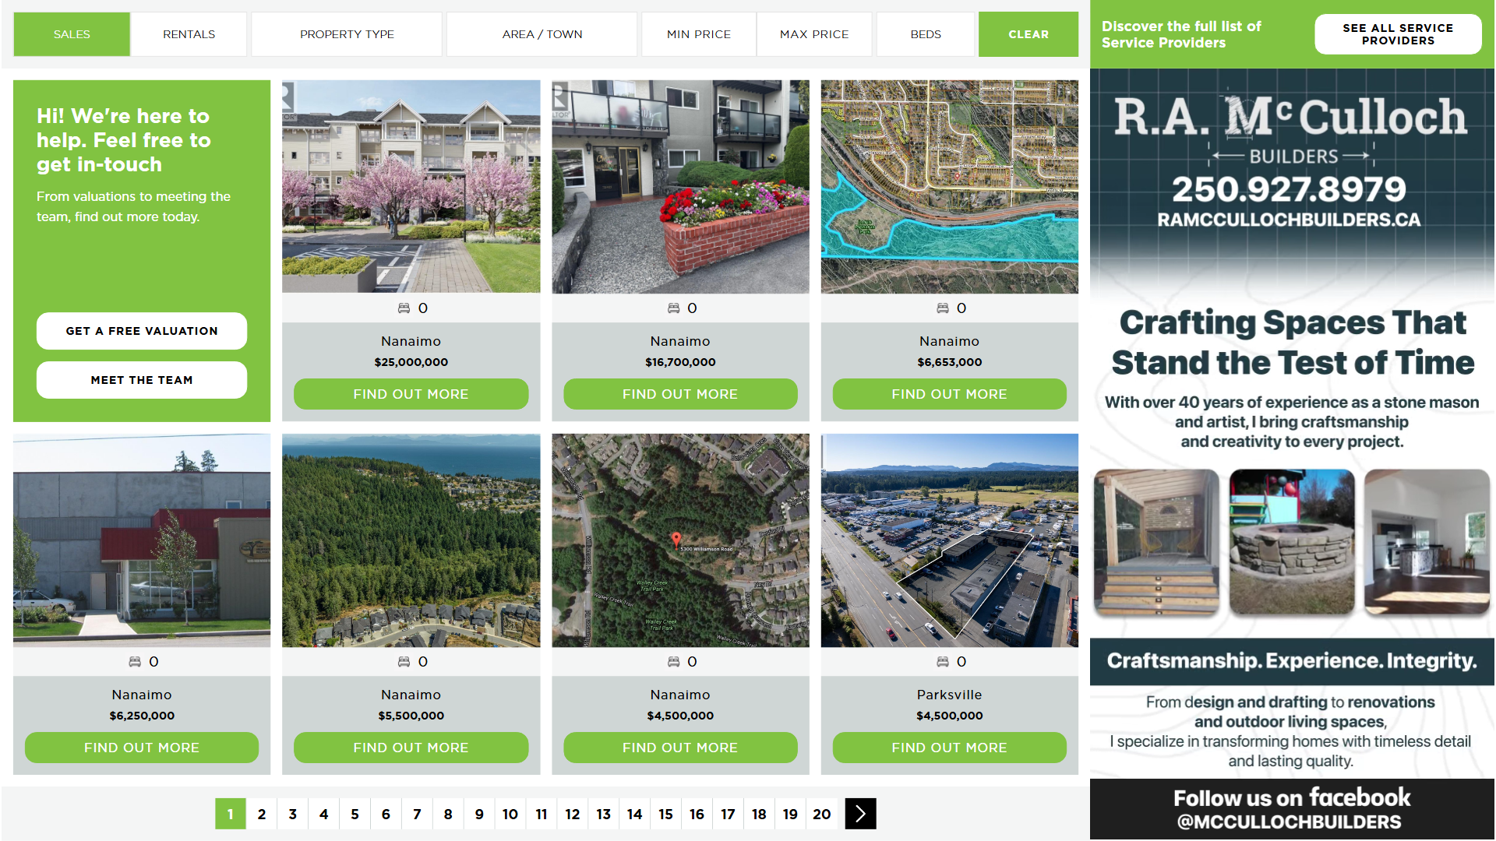1496x841 pixels.
Task: Open the Property Type dropdown
Action: point(347,34)
